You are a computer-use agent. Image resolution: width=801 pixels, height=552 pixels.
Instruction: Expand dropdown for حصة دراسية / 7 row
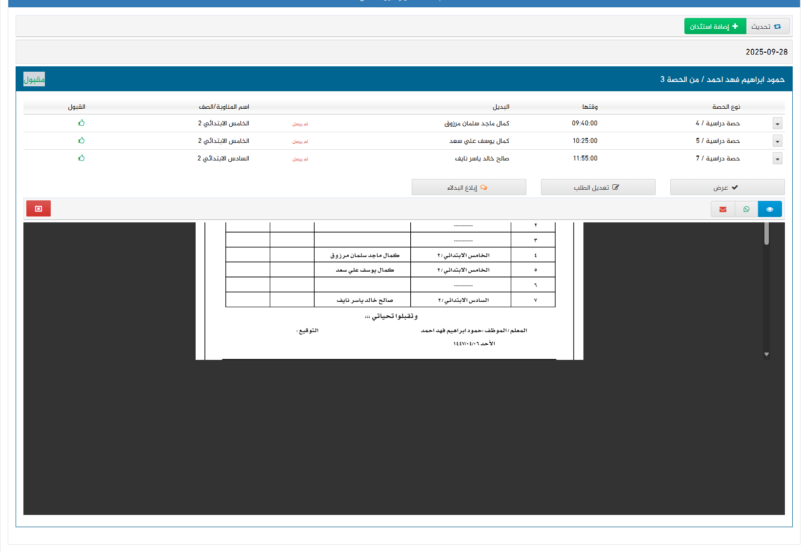pos(777,159)
